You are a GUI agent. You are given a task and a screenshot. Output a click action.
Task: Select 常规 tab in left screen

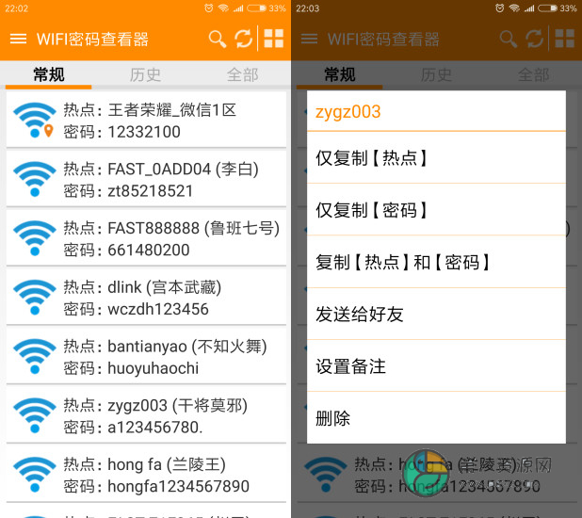(x=49, y=74)
